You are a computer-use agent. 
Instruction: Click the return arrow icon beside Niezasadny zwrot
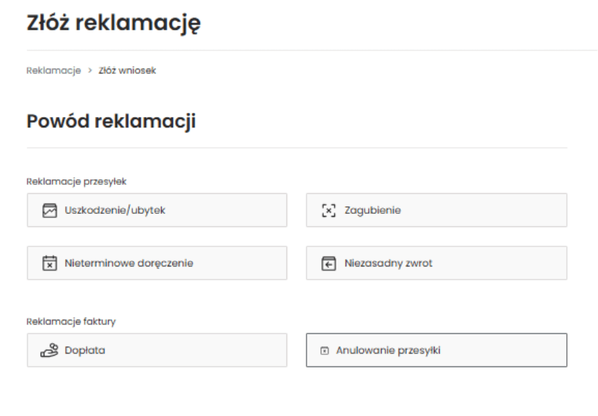point(329,263)
